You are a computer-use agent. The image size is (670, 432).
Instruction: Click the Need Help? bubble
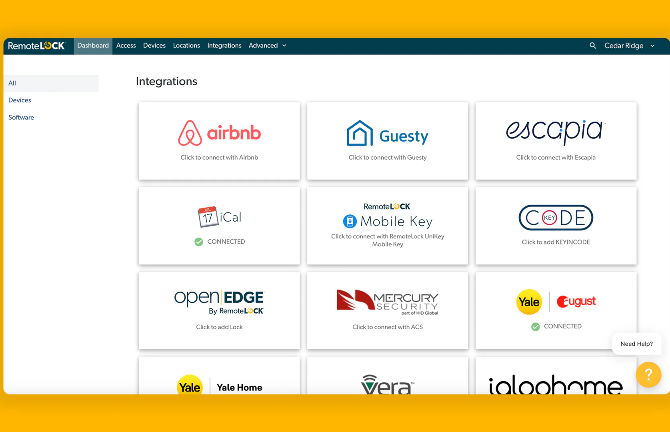(636, 344)
